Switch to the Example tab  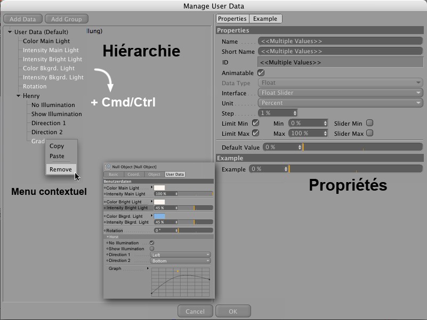click(x=265, y=19)
